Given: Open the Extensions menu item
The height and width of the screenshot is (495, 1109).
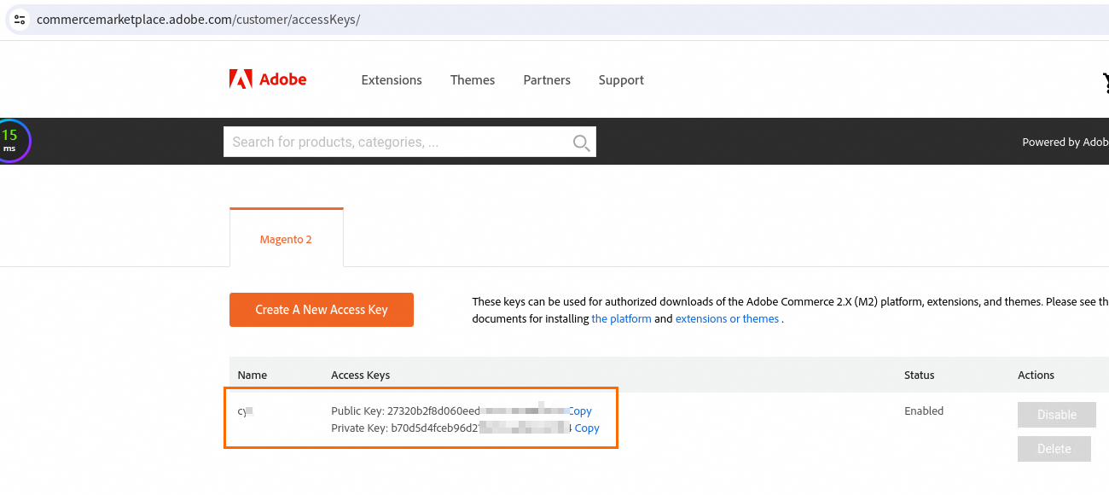Looking at the screenshot, I should [392, 80].
